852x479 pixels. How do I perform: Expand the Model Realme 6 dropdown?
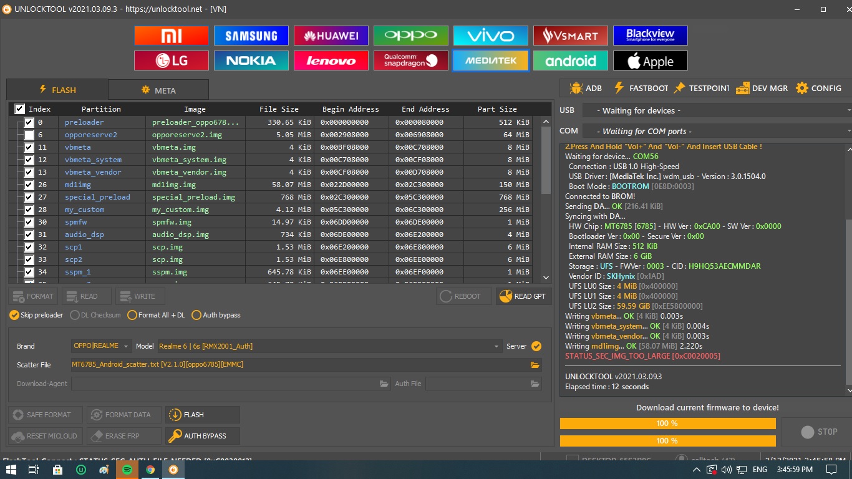[329, 346]
